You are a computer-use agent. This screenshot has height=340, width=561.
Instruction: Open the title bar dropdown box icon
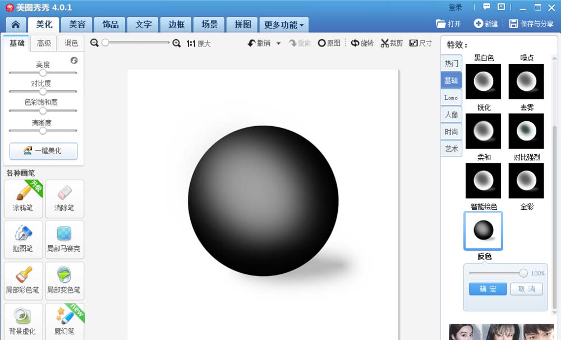[x=501, y=7]
